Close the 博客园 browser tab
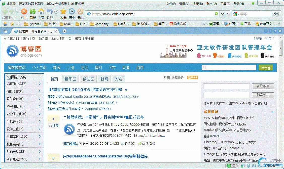 tap(56, 31)
